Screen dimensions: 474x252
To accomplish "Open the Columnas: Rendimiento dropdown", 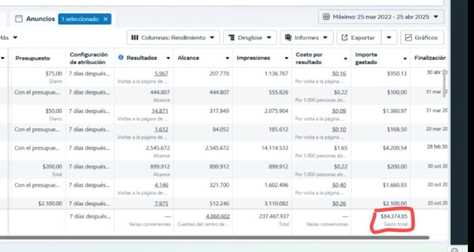I will 173,38.
